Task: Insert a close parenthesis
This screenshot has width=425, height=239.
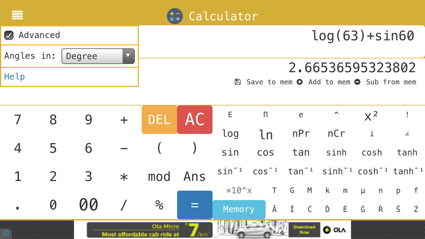Action: (x=195, y=148)
